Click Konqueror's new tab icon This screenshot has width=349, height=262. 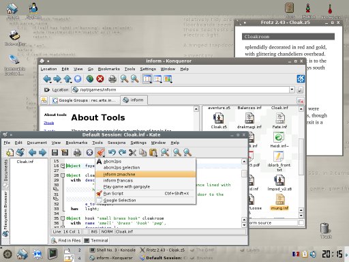point(44,100)
